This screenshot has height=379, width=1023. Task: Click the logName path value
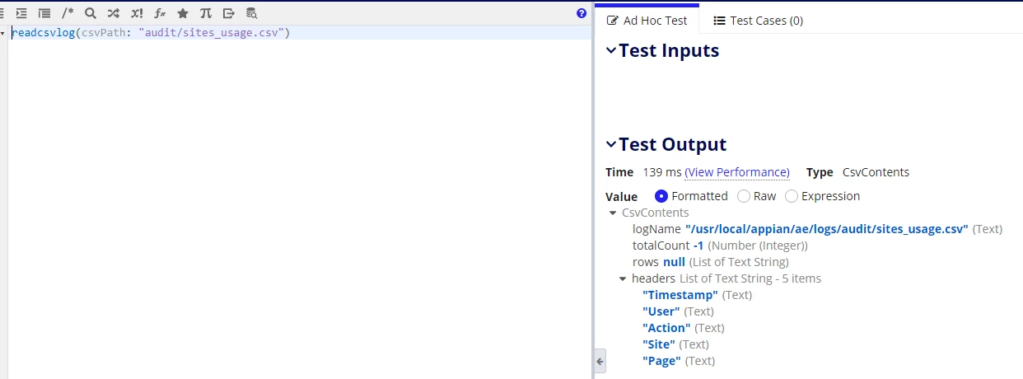[827, 229]
